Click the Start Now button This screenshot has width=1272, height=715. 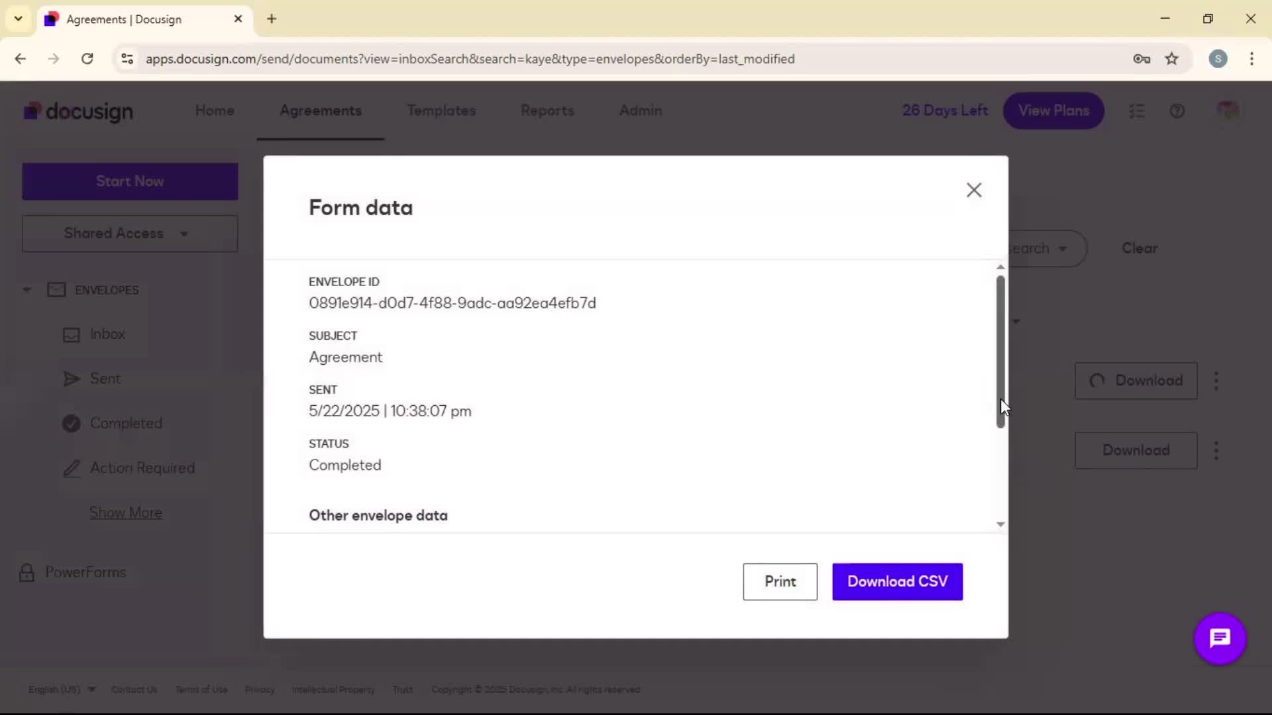[130, 181]
